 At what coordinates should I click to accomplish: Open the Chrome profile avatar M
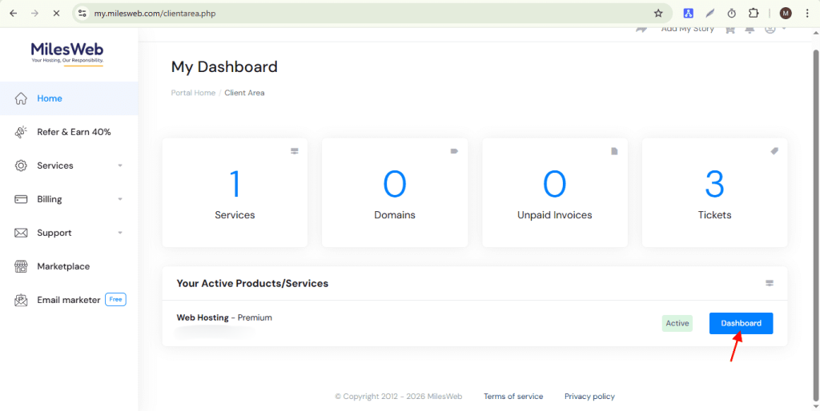(x=786, y=14)
